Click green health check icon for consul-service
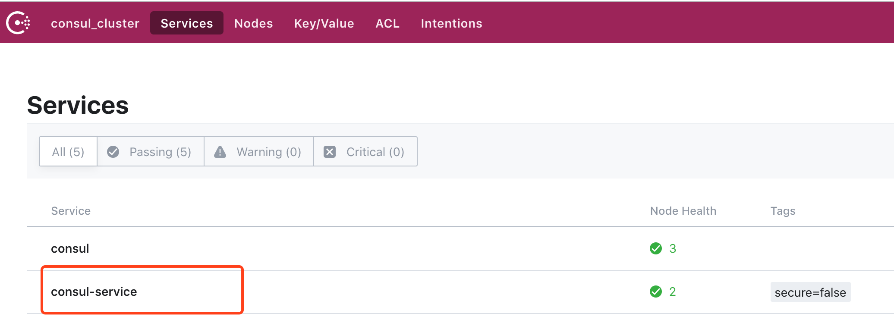The width and height of the screenshot is (894, 326). [656, 292]
